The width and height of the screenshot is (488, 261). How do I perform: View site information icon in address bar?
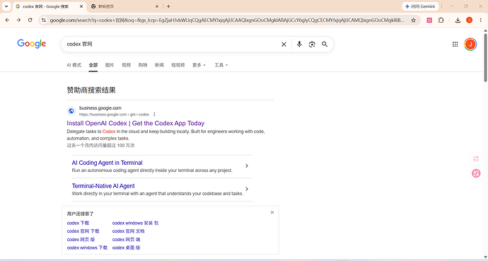tap(44, 20)
